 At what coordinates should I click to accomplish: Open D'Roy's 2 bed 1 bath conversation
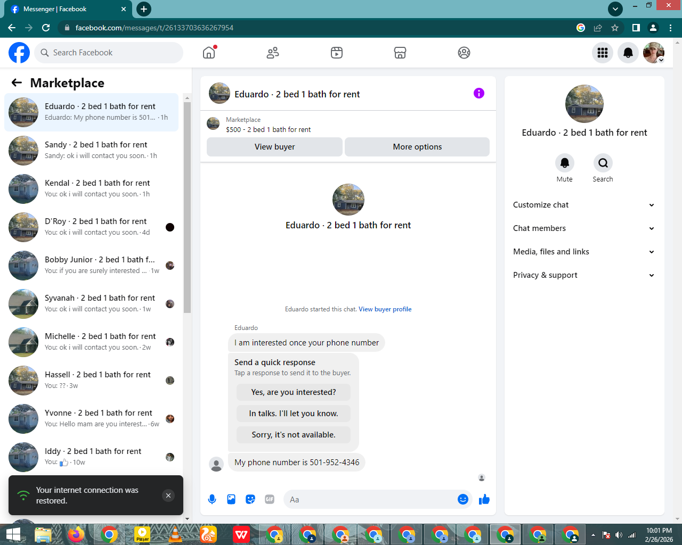click(x=92, y=227)
